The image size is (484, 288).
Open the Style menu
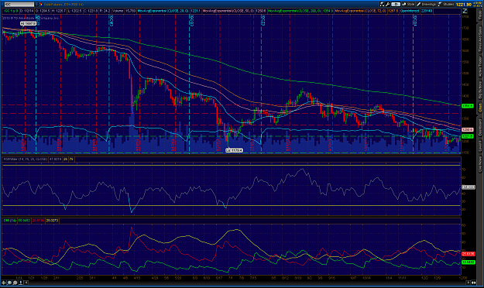point(408,5)
